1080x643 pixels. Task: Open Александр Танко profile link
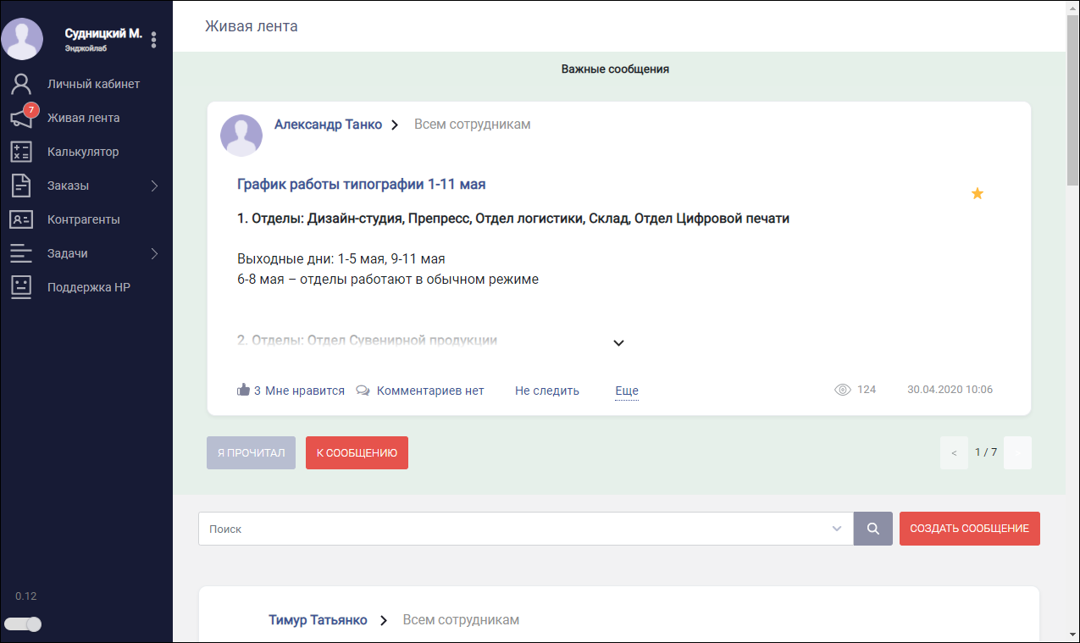pyautogui.click(x=328, y=124)
